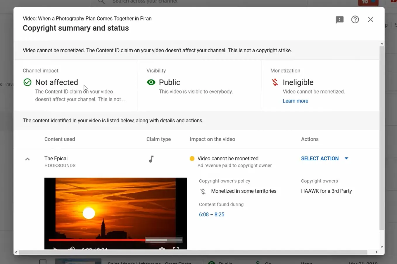Open the SELECT ACTION dropdown
The image size is (397, 264).
[320, 159]
